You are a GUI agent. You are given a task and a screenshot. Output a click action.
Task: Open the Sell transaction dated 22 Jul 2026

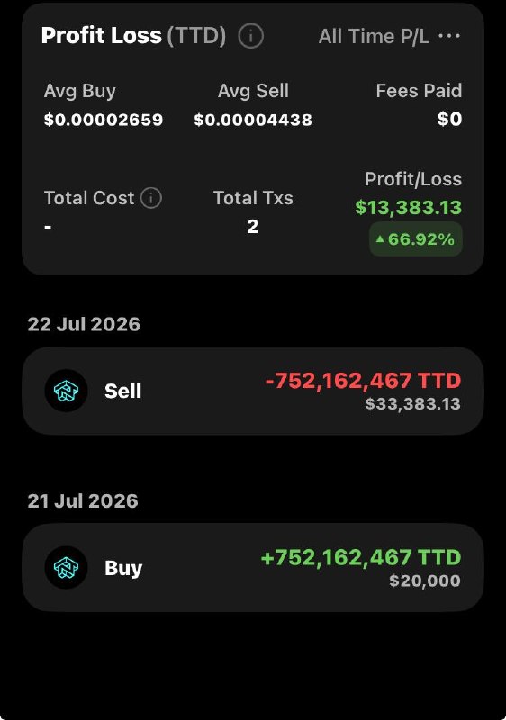(253, 391)
